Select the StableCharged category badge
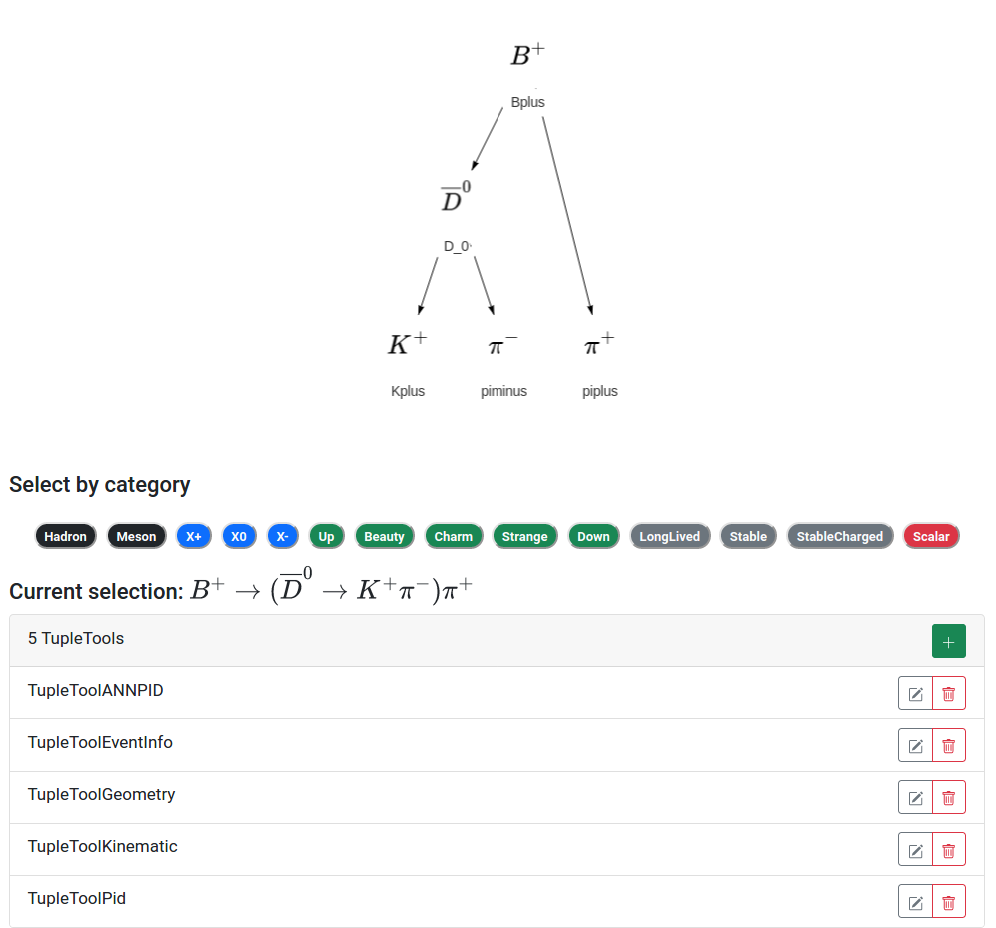This screenshot has height=928, width=996. (840, 536)
